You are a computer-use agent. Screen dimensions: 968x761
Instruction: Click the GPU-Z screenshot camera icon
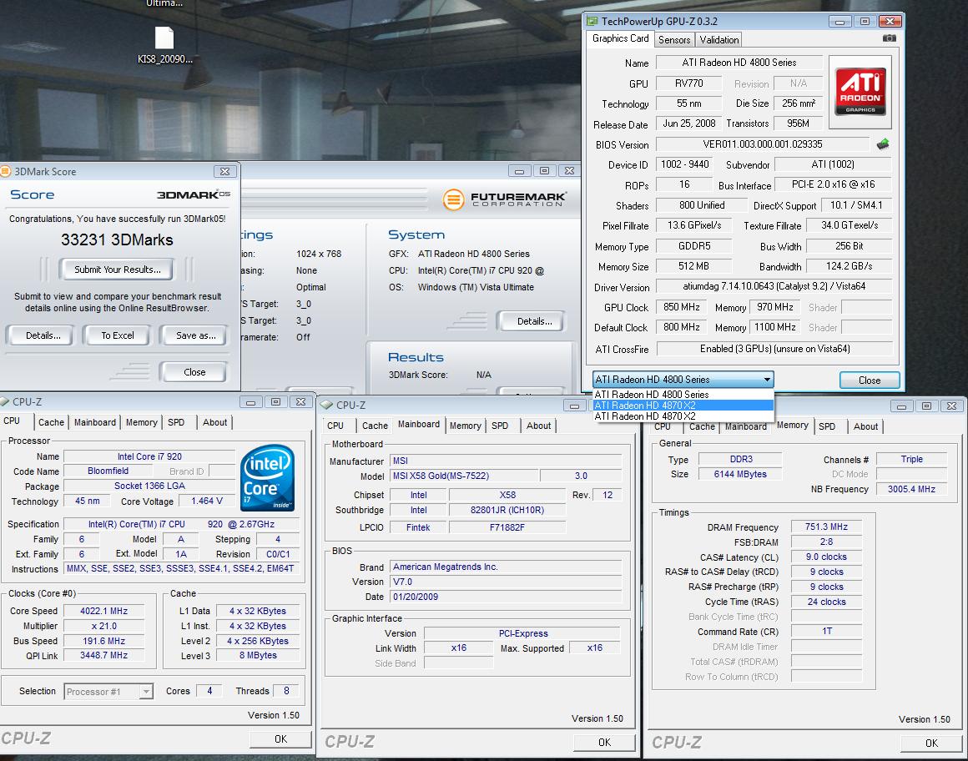click(889, 38)
